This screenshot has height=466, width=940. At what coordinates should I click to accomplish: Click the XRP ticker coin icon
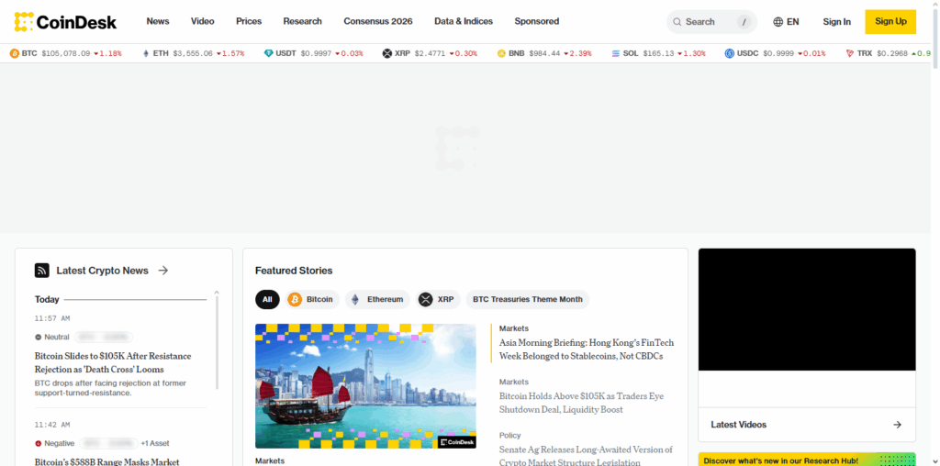(387, 53)
